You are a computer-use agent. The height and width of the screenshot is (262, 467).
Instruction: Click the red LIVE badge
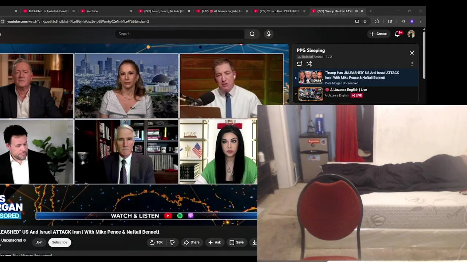[356, 95]
